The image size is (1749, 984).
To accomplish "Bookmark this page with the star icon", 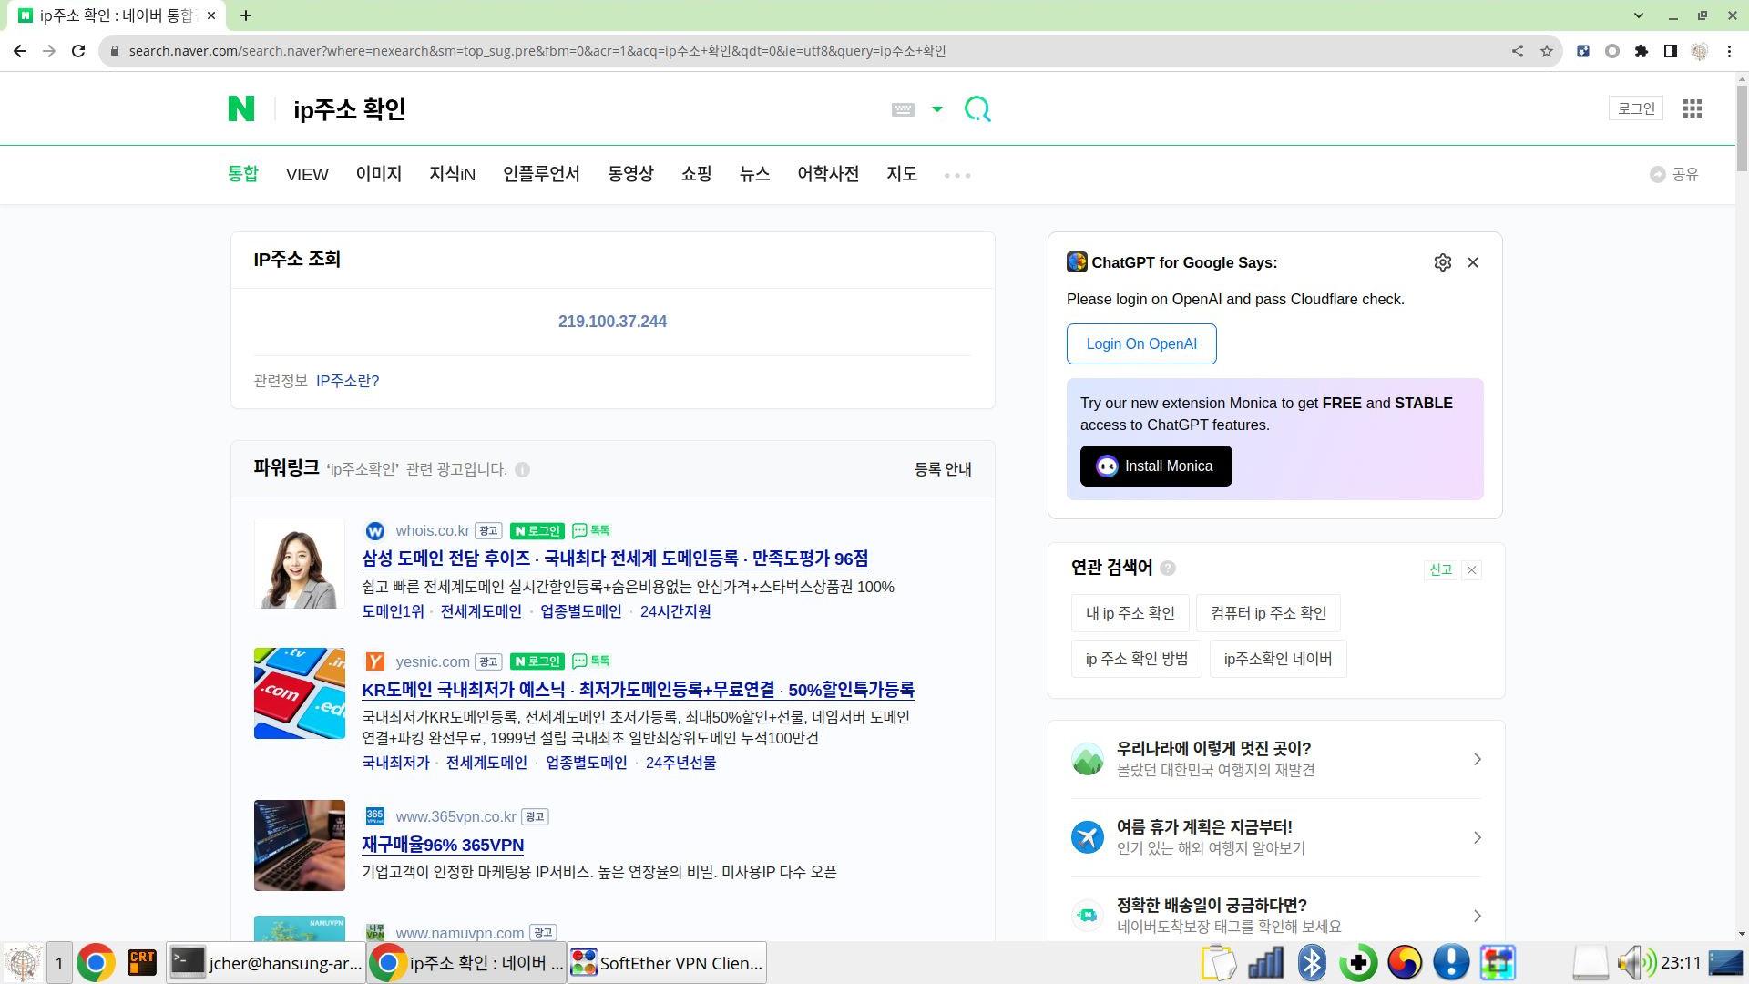I will point(1547,51).
